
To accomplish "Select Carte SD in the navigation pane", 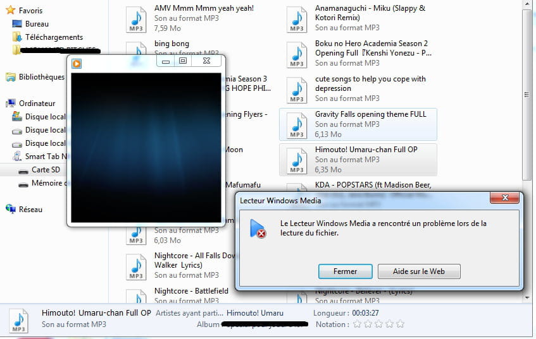I will pos(46,170).
